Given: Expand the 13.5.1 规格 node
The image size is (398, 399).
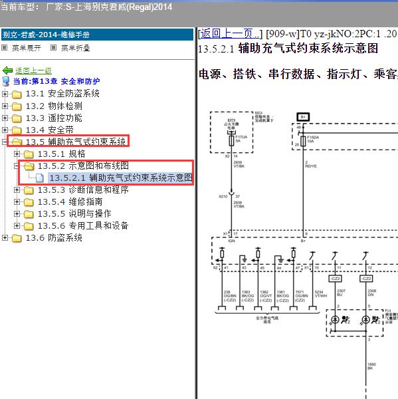Looking at the screenshot, I should pyautogui.click(x=17, y=154).
